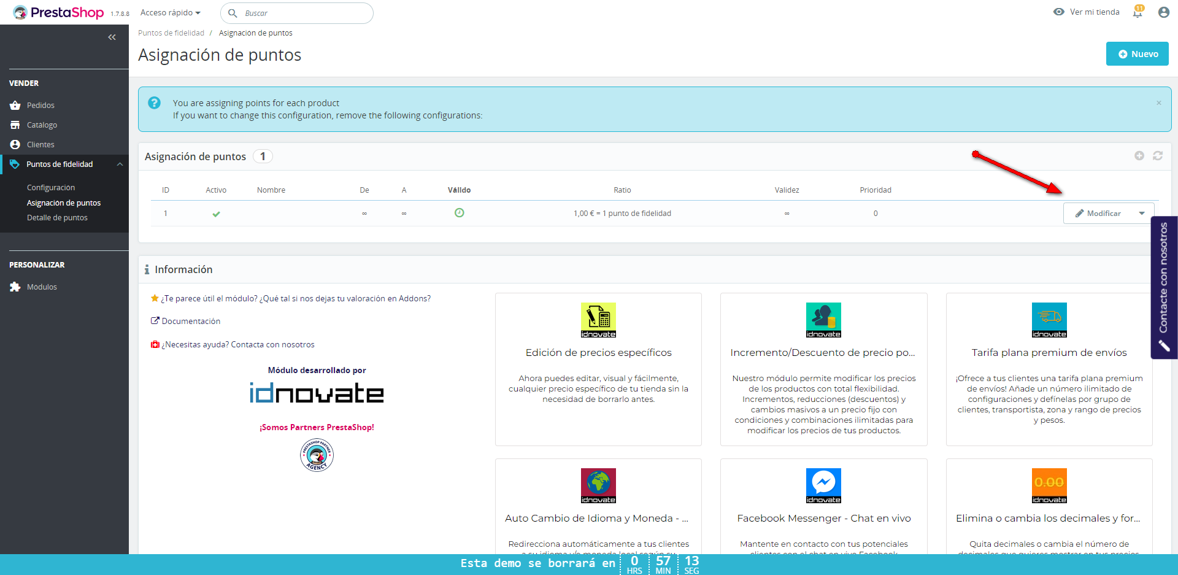Viewport: 1178px width, 575px height.
Task: Click the green clock valid icon in row 1
Action: [x=459, y=213]
